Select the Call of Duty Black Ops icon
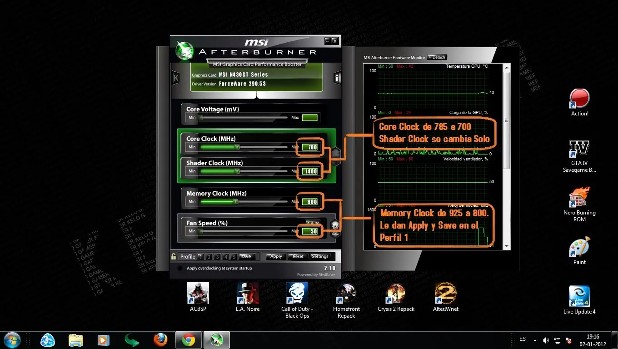This screenshot has width=618, height=349. [297, 300]
